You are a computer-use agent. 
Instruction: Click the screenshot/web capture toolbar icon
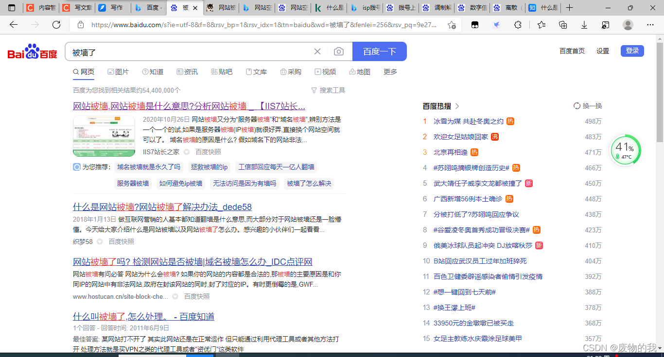coord(606,25)
